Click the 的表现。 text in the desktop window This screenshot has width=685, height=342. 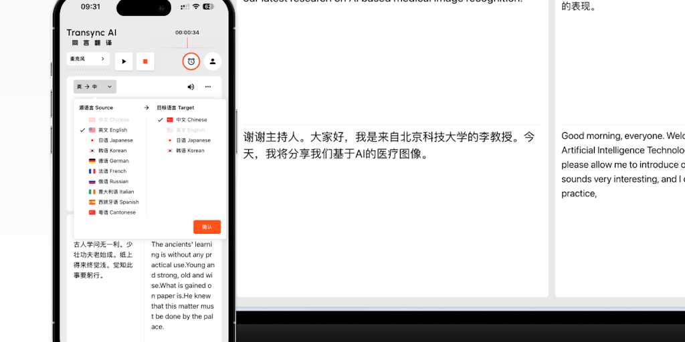pyautogui.click(x=579, y=6)
